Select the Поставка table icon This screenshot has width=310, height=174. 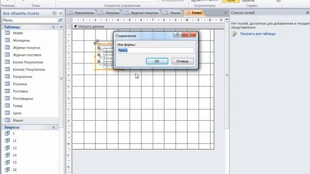7,91
